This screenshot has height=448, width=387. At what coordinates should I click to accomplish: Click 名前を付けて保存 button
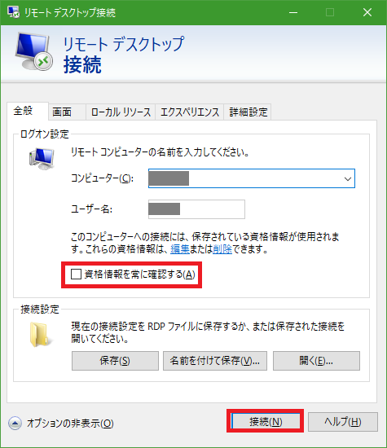point(215,361)
